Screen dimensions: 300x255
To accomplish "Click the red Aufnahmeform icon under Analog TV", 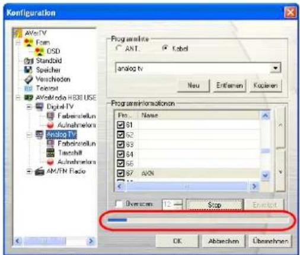I will coord(50,162).
